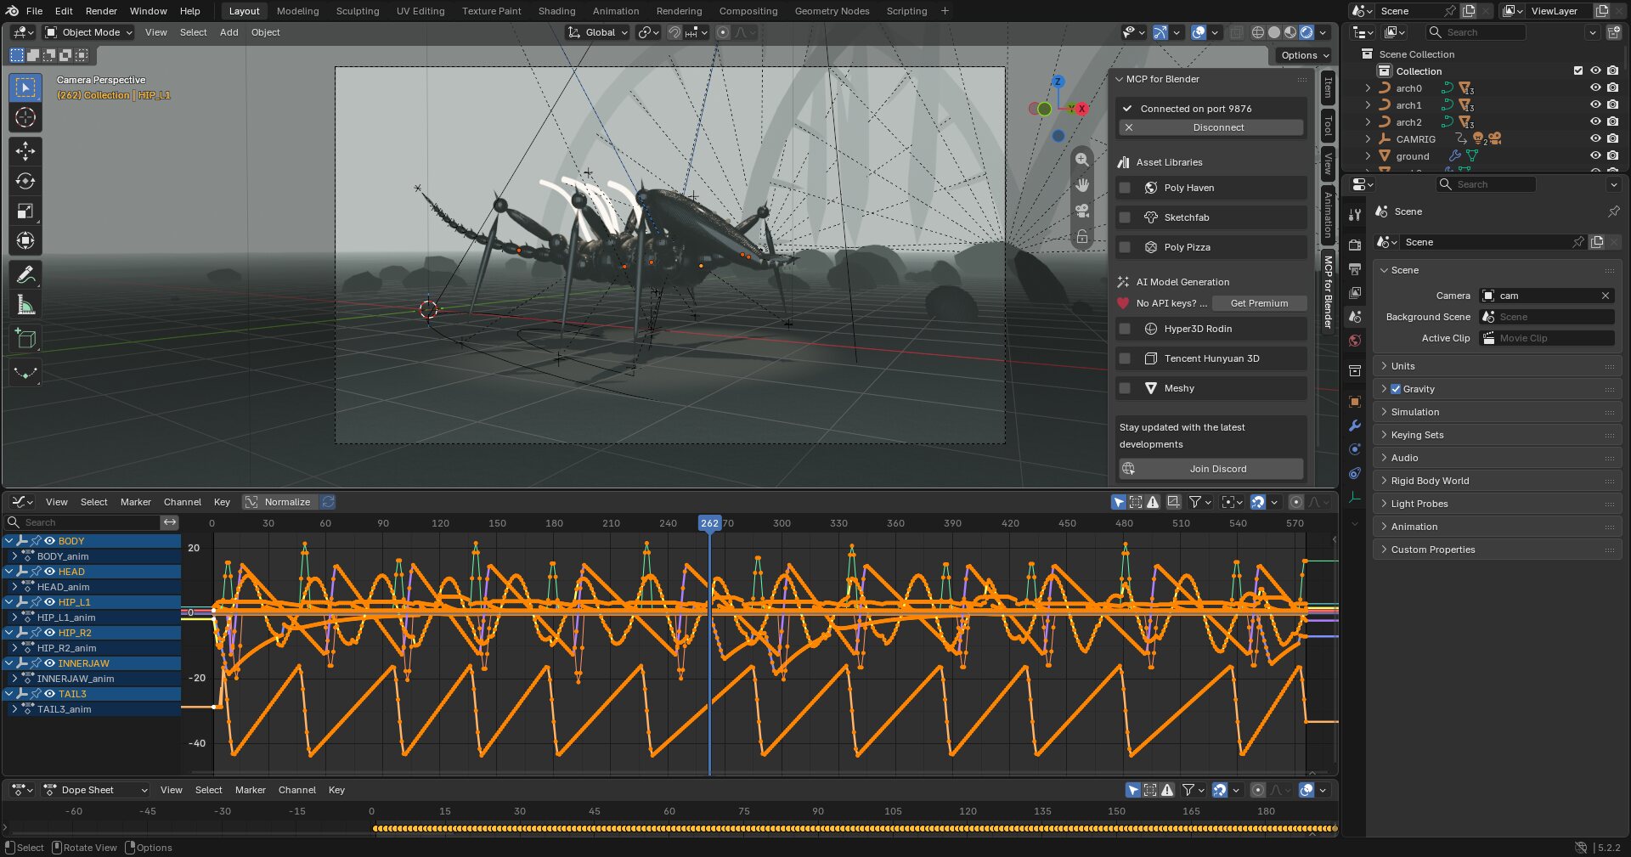1631x857 pixels.
Task: Enable the Hyper3D Rodin checkbox
Action: tap(1125, 329)
